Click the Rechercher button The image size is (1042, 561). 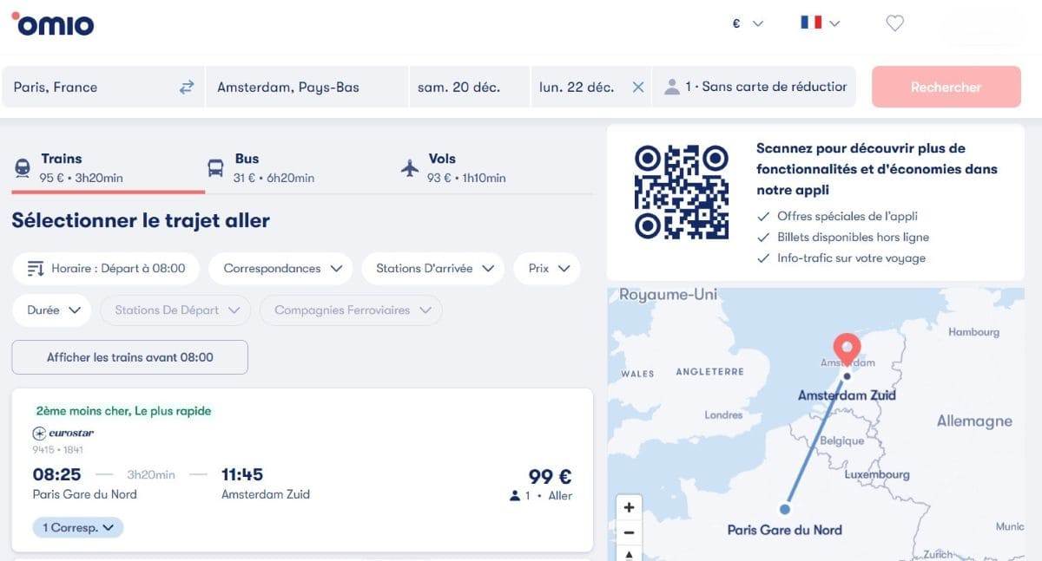point(946,87)
